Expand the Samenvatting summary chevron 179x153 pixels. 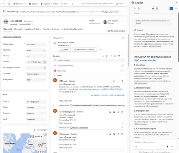point(123,12)
